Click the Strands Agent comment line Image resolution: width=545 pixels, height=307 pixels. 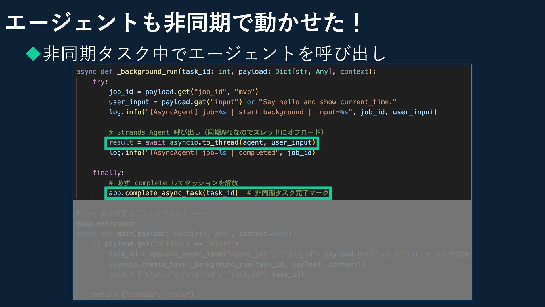(x=216, y=132)
